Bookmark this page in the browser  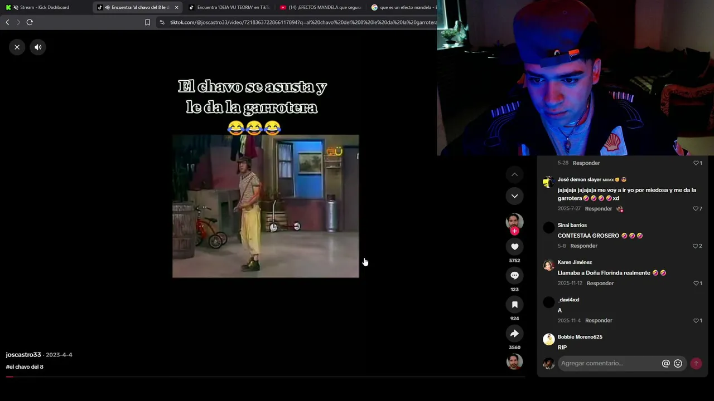point(147,22)
